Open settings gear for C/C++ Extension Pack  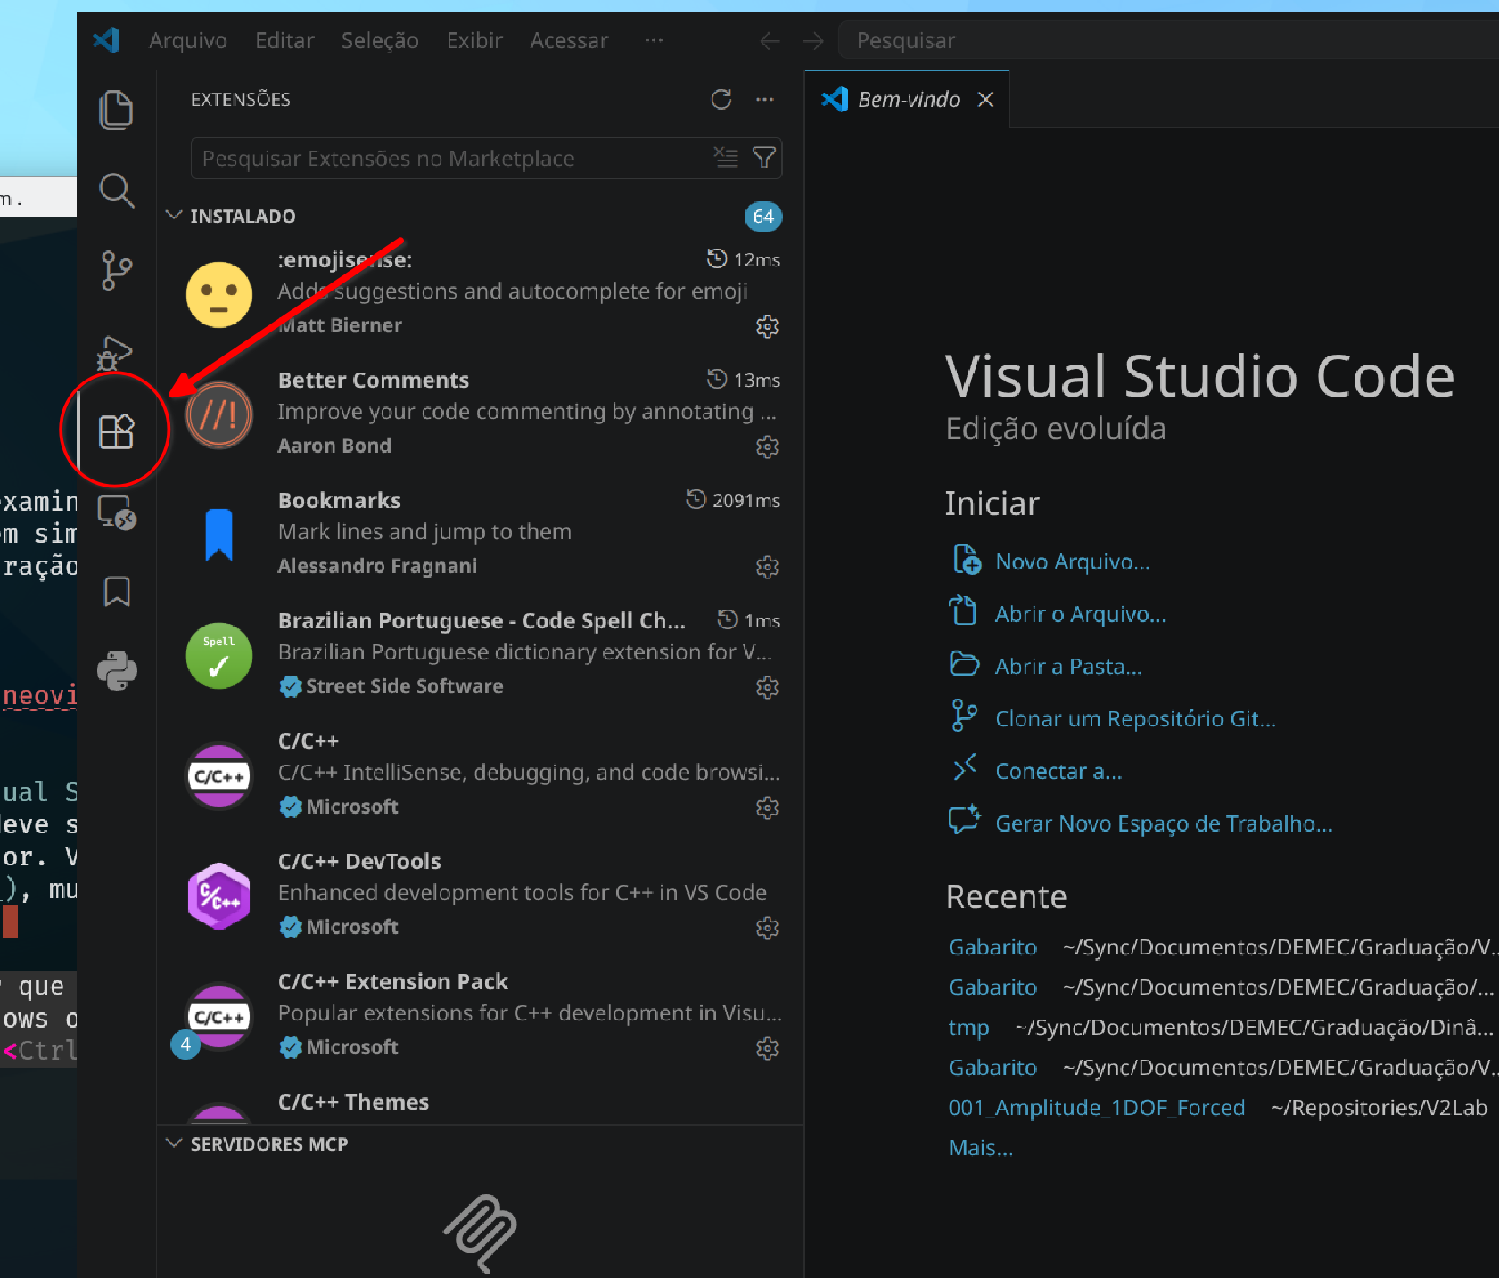pos(768,1048)
